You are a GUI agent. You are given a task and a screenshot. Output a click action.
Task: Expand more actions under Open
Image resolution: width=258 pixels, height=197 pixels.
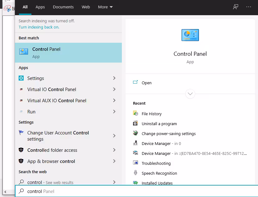[x=190, y=94]
